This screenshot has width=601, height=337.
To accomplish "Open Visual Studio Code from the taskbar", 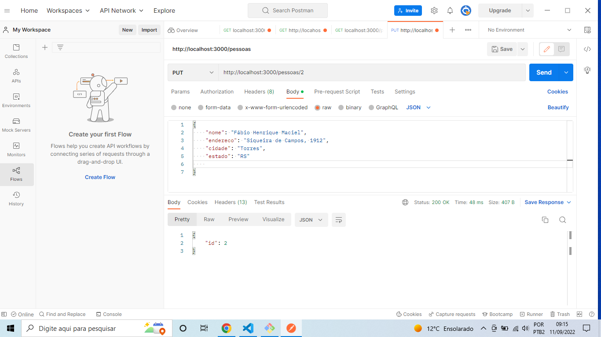I will [248, 328].
